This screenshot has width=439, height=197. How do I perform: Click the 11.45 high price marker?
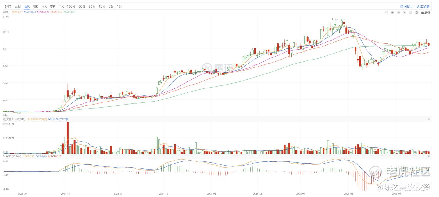pyautogui.click(x=335, y=19)
